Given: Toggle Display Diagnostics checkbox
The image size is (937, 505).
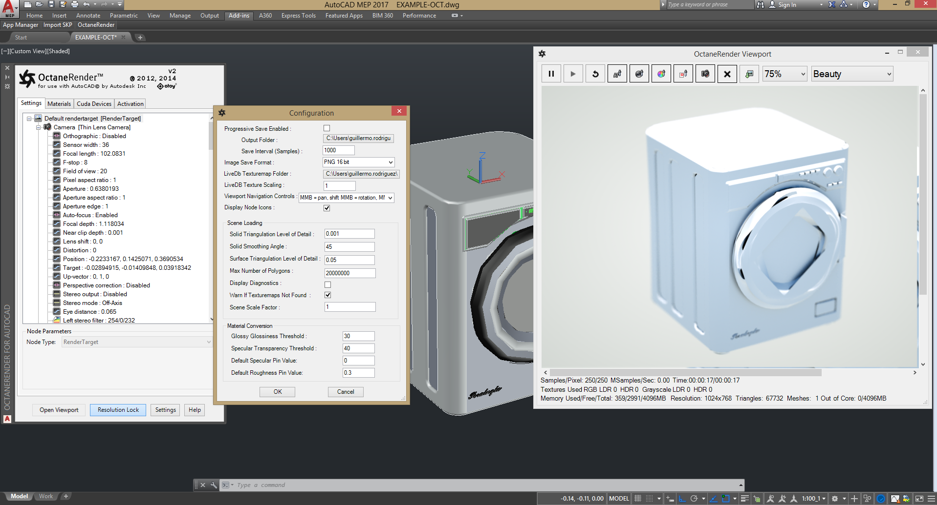Looking at the screenshot, I should tap(327, 284).
